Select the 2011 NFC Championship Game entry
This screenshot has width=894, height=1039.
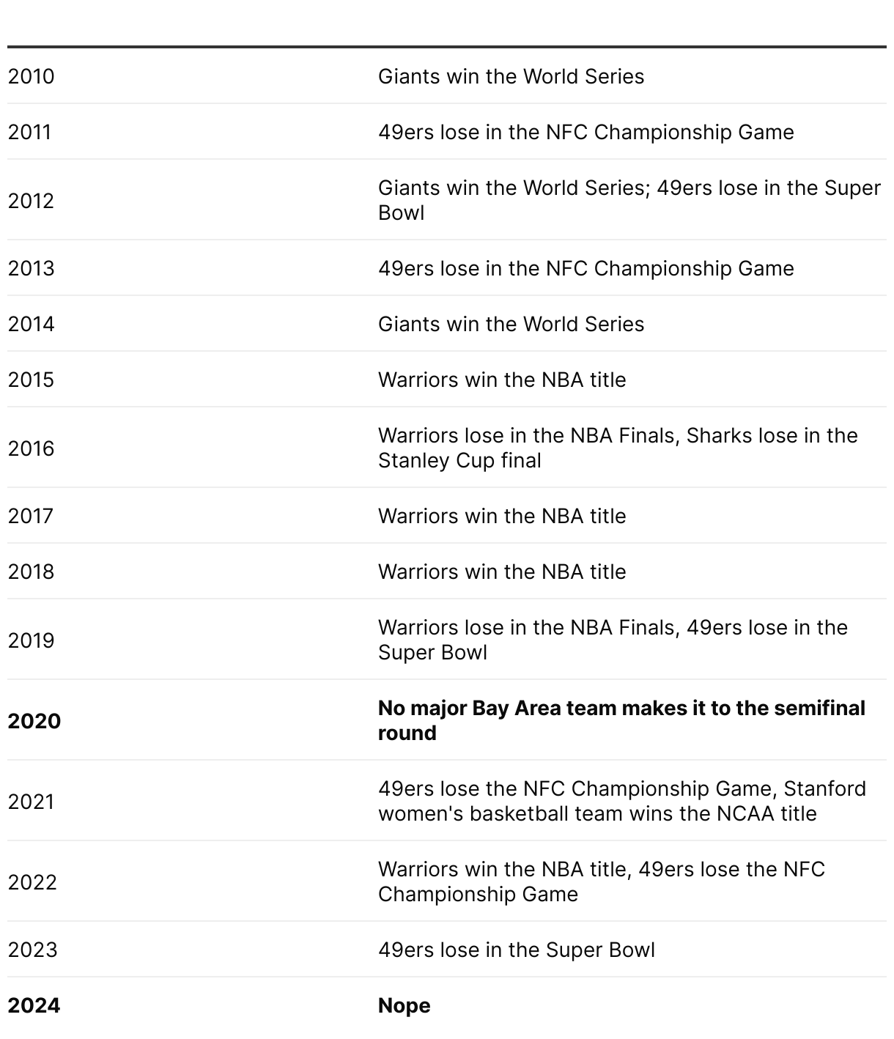(x=585, y=132)
